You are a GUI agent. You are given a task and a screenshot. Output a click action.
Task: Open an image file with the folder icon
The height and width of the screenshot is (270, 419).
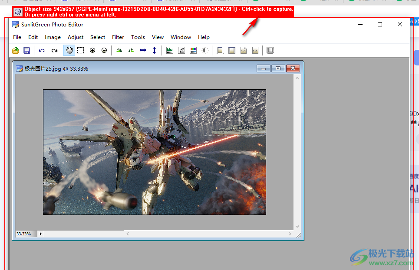(x=16, y=50)
